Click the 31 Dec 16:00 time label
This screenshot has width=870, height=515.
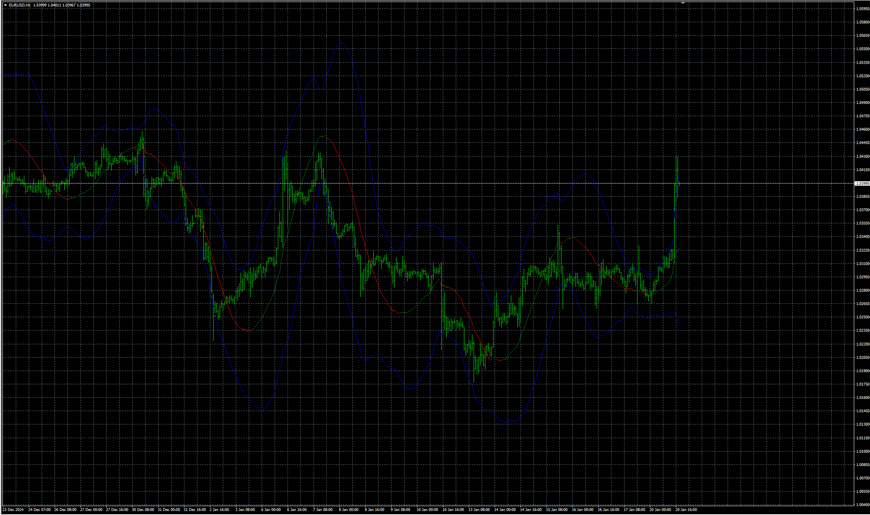click(195, 510)
